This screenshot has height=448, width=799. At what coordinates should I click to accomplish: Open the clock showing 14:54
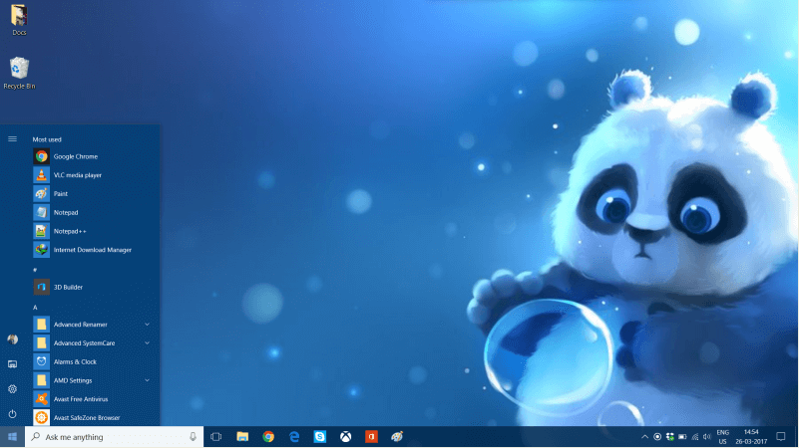[x=751, y=437]
